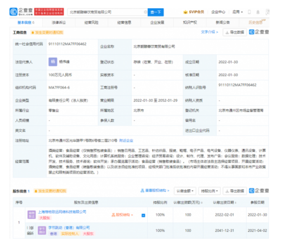Screen dimensions: 283x249
Task: Click the 2022-02-01 contribution date cell
Action: coord(225,215)
